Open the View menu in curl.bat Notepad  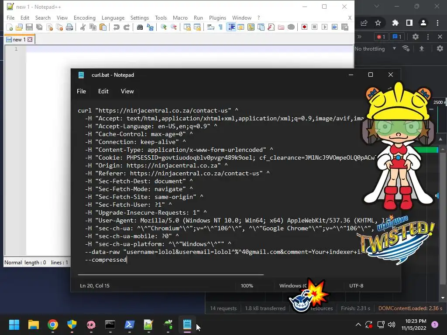coord(127,91)
